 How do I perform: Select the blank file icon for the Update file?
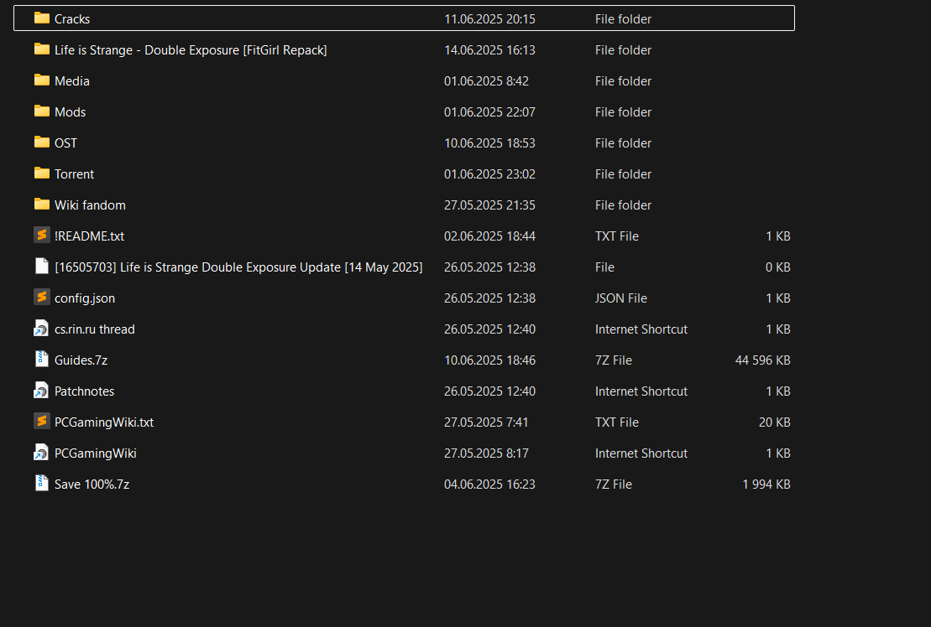tap(42, 266)
